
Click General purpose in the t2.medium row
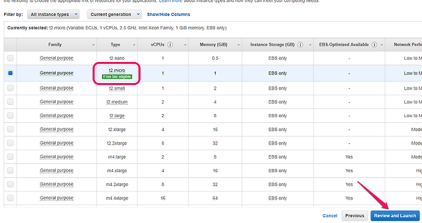coord(56,102)
